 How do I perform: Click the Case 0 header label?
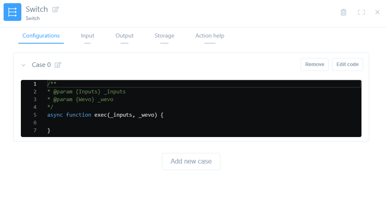tap(41, 65)
